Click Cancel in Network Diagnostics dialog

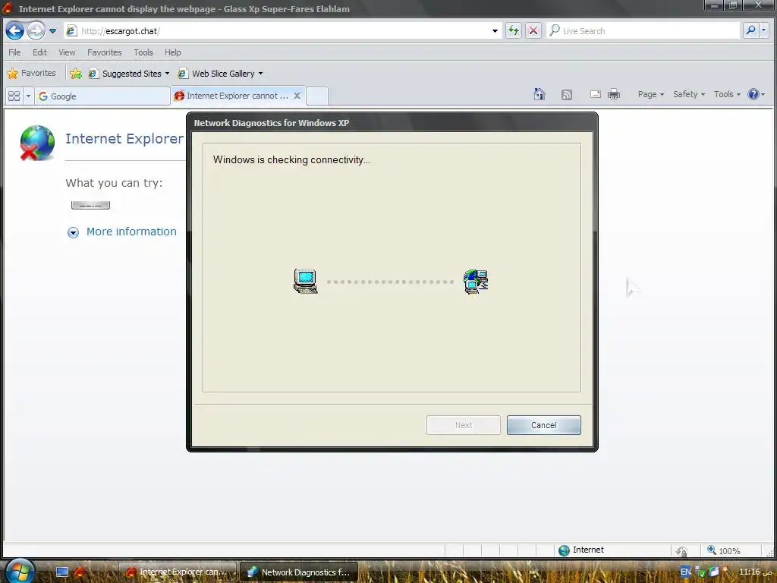tap(543, 425)
